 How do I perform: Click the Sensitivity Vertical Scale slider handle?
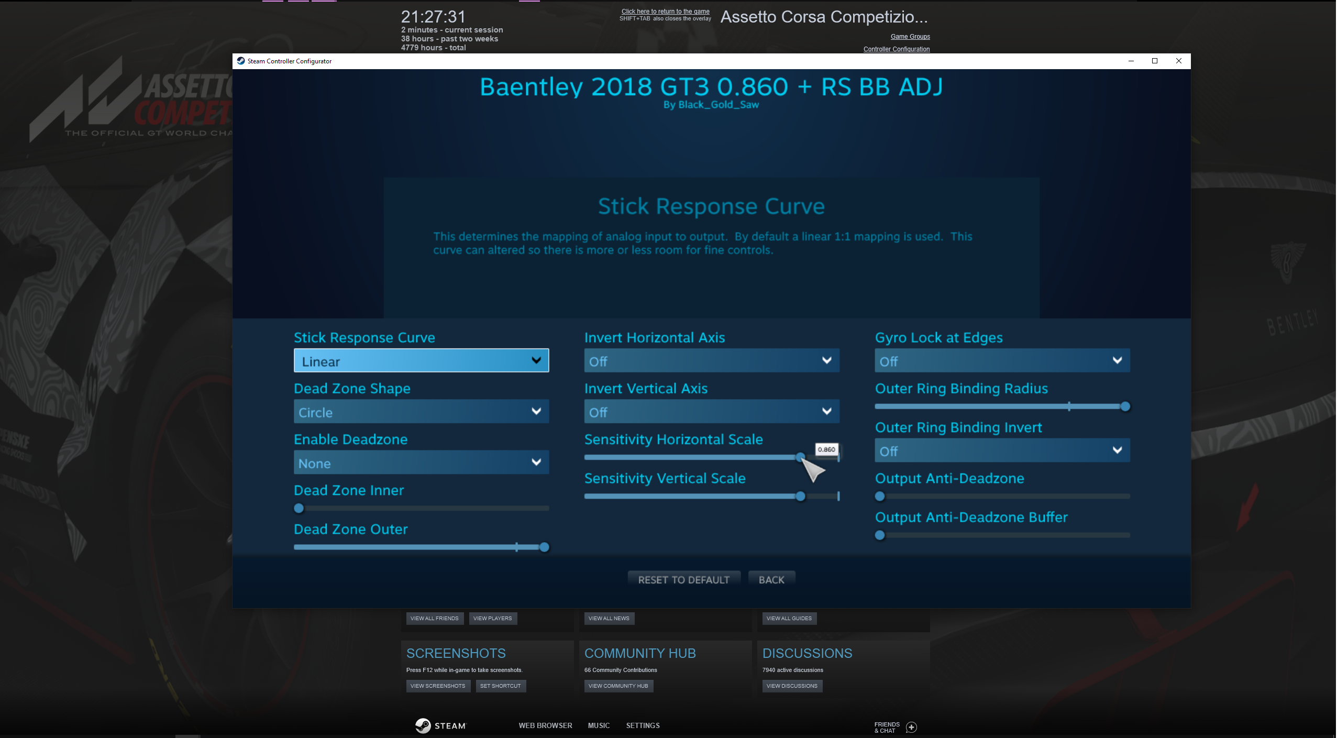tap(800, 497)
